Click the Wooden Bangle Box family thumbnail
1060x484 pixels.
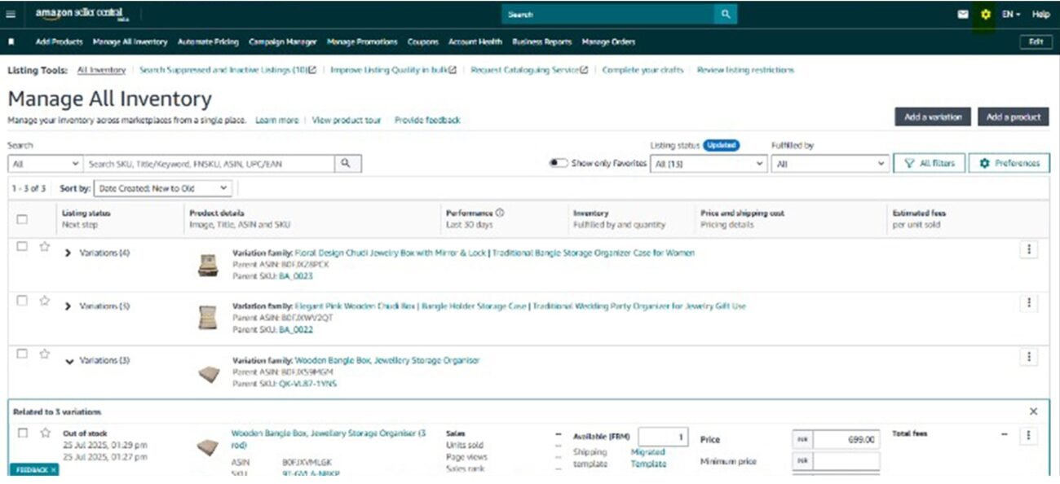click(x=208, y=373)
